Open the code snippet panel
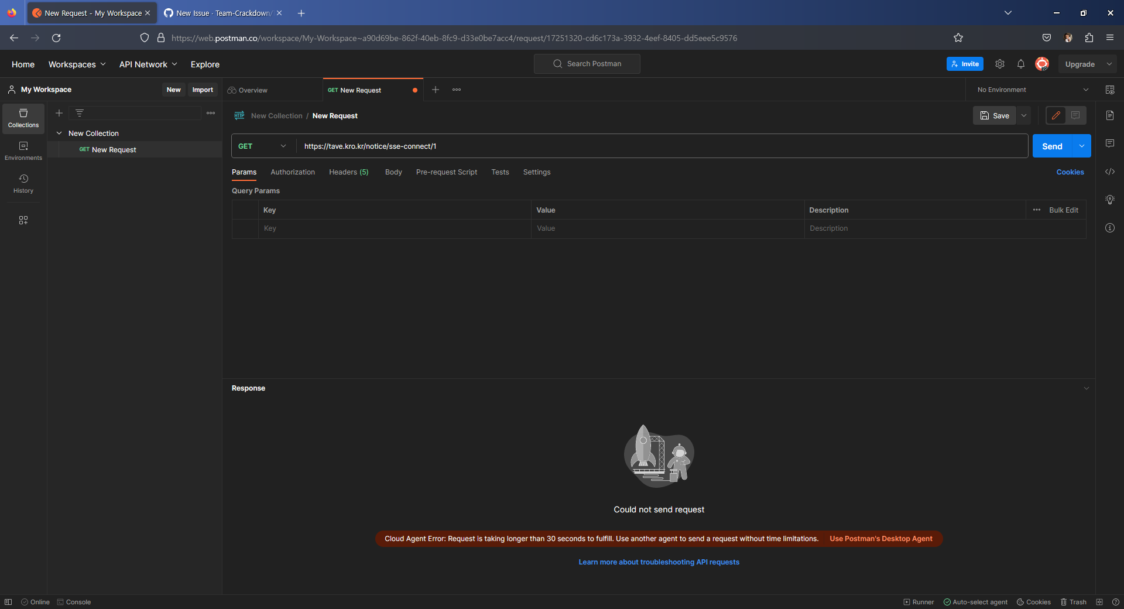The height and width of the screenshot is (609, 1124). (1110, 172)
